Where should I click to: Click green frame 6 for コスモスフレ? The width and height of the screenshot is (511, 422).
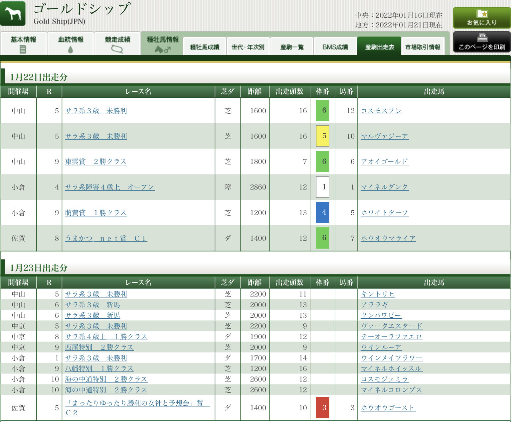[x=322, y=110]
